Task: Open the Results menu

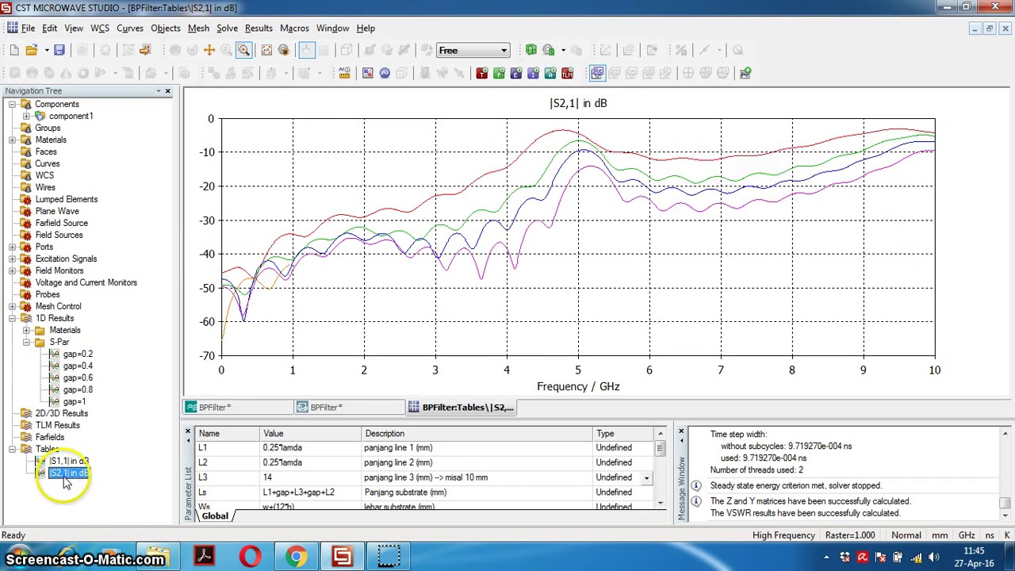Action: (x=259, y=28)
